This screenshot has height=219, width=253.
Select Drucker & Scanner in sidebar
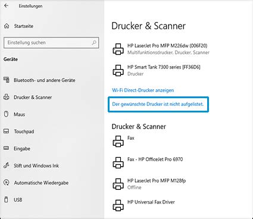point(33,98)
